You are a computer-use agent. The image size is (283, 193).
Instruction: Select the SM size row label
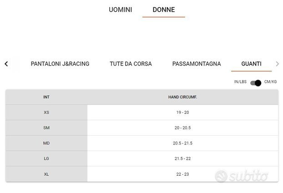coord(46,127)
